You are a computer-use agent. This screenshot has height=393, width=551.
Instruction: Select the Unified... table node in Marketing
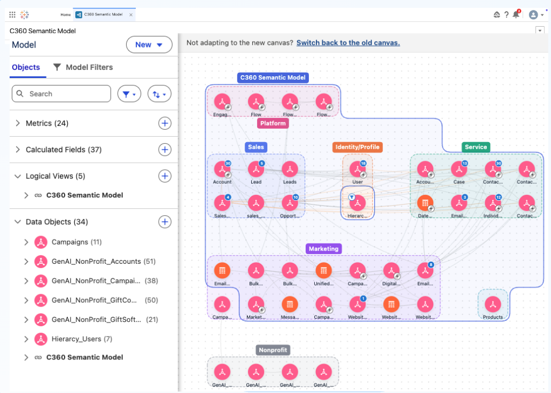click(324, 271)
